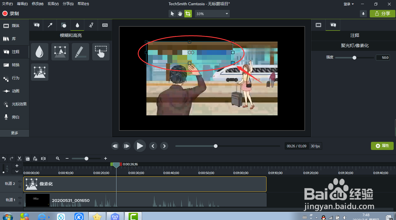This screenshot has height=220, width=396.
Task: Open the Modify menu
Action: click(38, 4)
